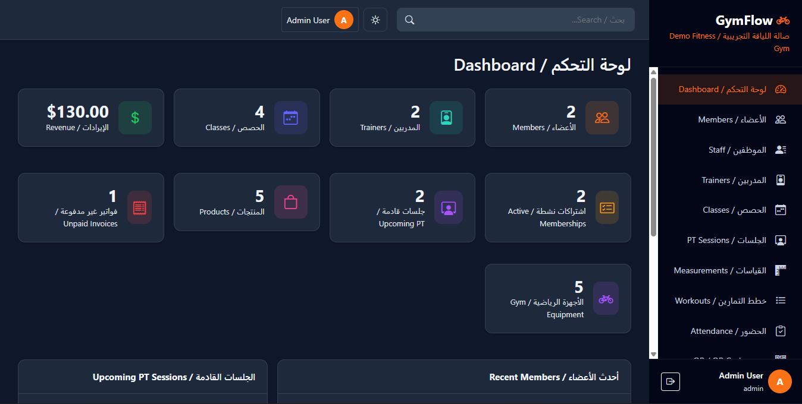Screen dimensions: 802x404
Task: Open the Members sidebar icon
Action: point(781,119)
